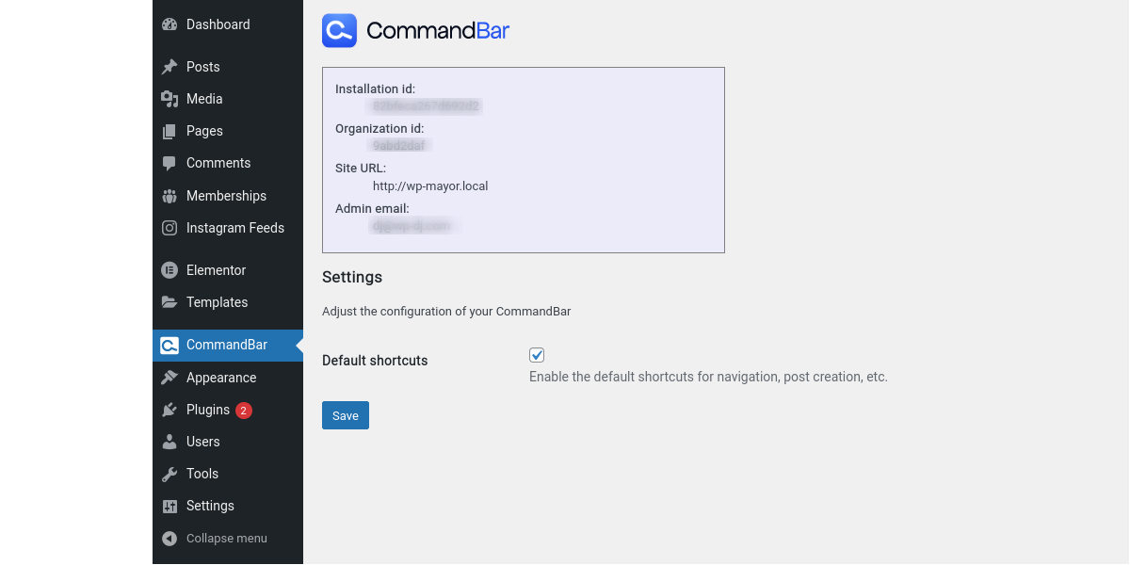Image resolution: width=1130 pixels, height=565 pixels.
Task: Open the Media library menu
Action: tap(228, 99)
